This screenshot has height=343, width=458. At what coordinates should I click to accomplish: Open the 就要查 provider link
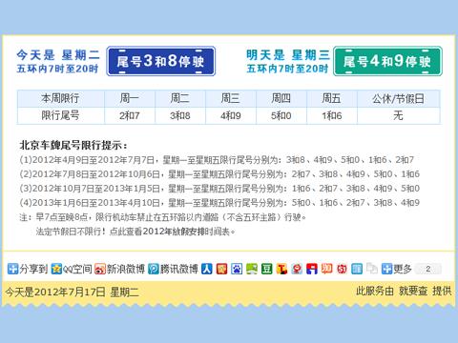[x=413, y=291]
